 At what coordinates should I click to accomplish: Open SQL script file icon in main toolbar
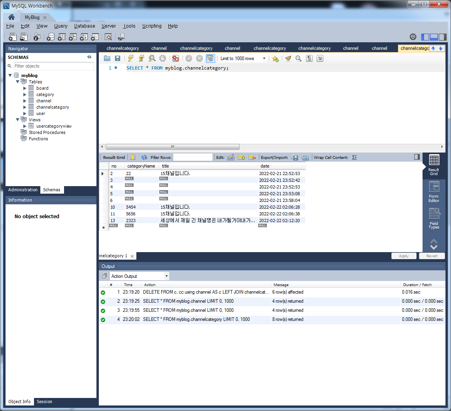tap(24, 37)
